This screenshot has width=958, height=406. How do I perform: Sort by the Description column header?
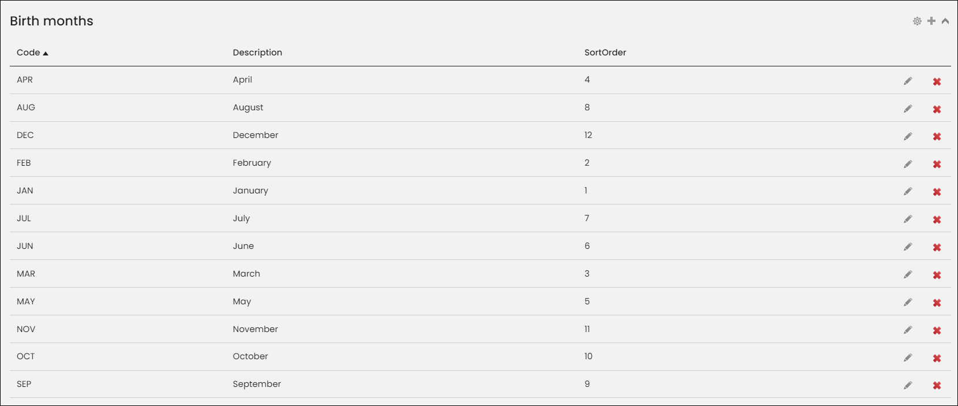coord(257,53)
